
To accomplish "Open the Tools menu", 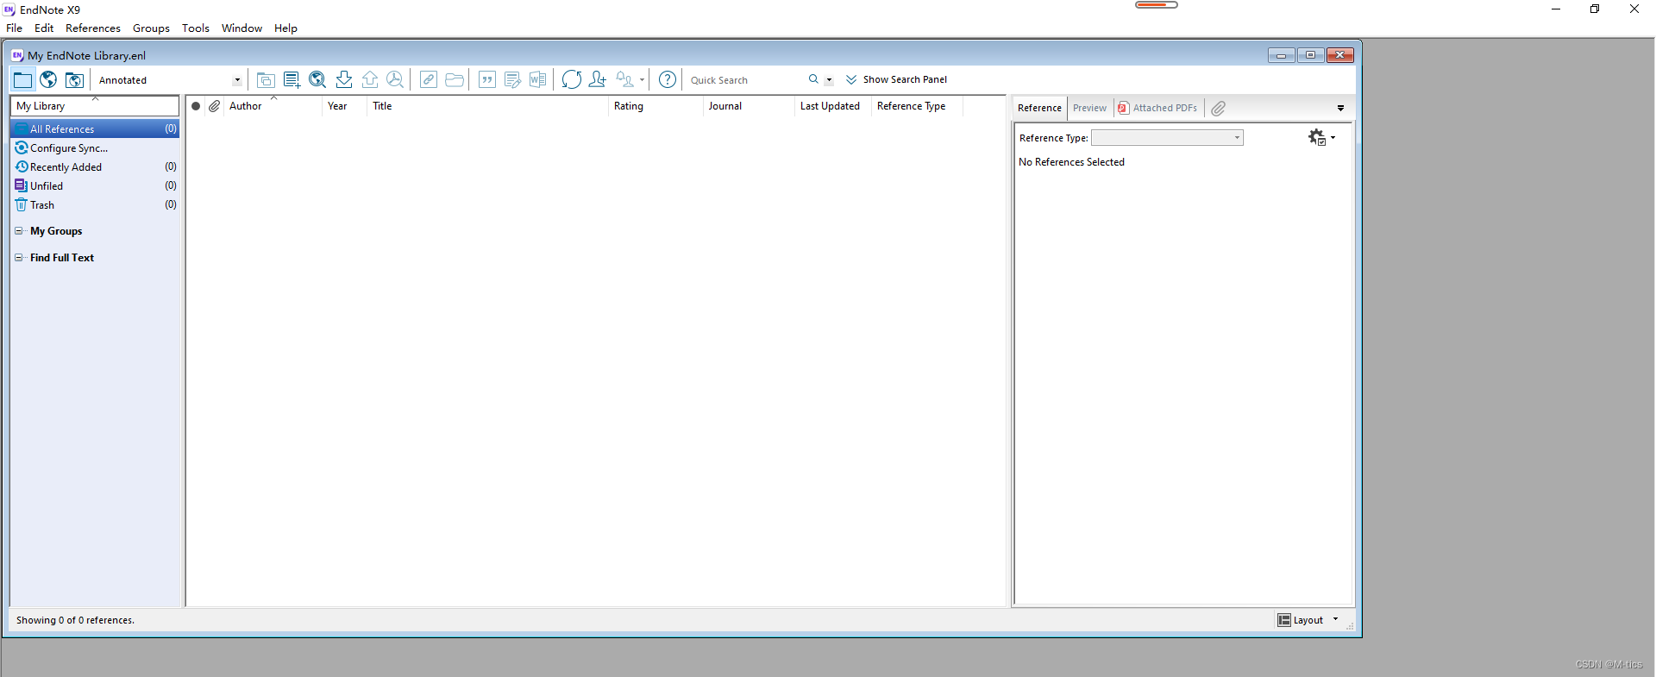I will [196, 28].
